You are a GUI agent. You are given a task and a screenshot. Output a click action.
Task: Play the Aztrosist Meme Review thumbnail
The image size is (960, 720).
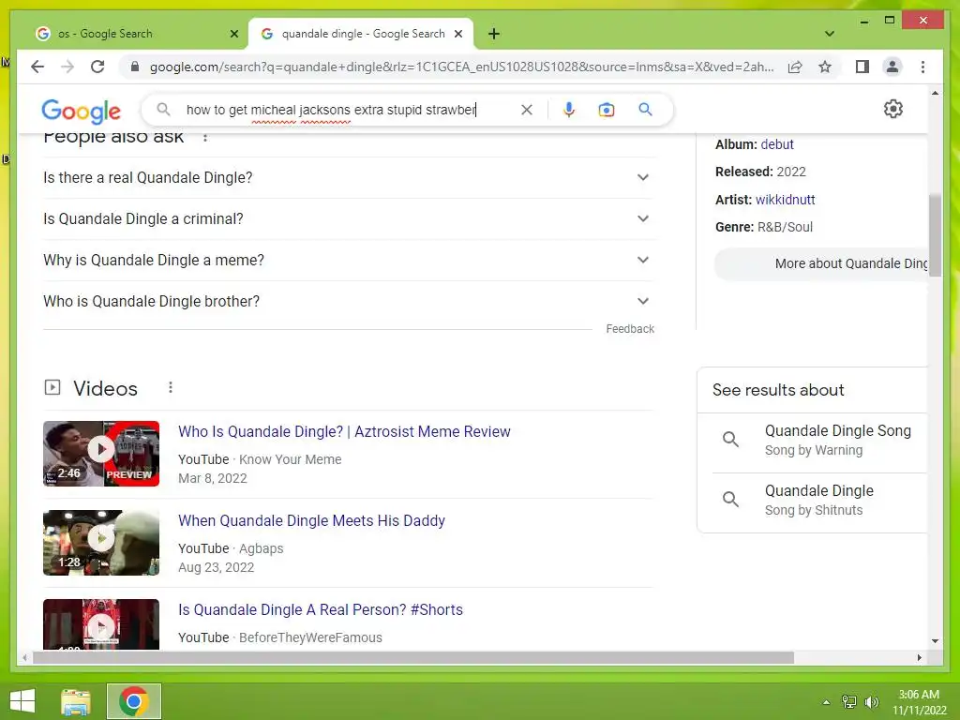[101, 454]
